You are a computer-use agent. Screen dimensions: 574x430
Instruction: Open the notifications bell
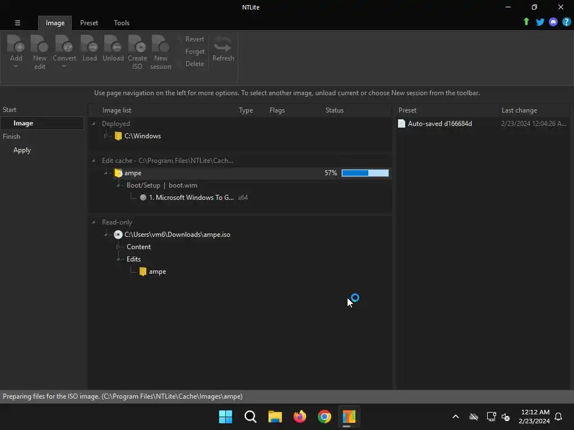tap(558, 417)
